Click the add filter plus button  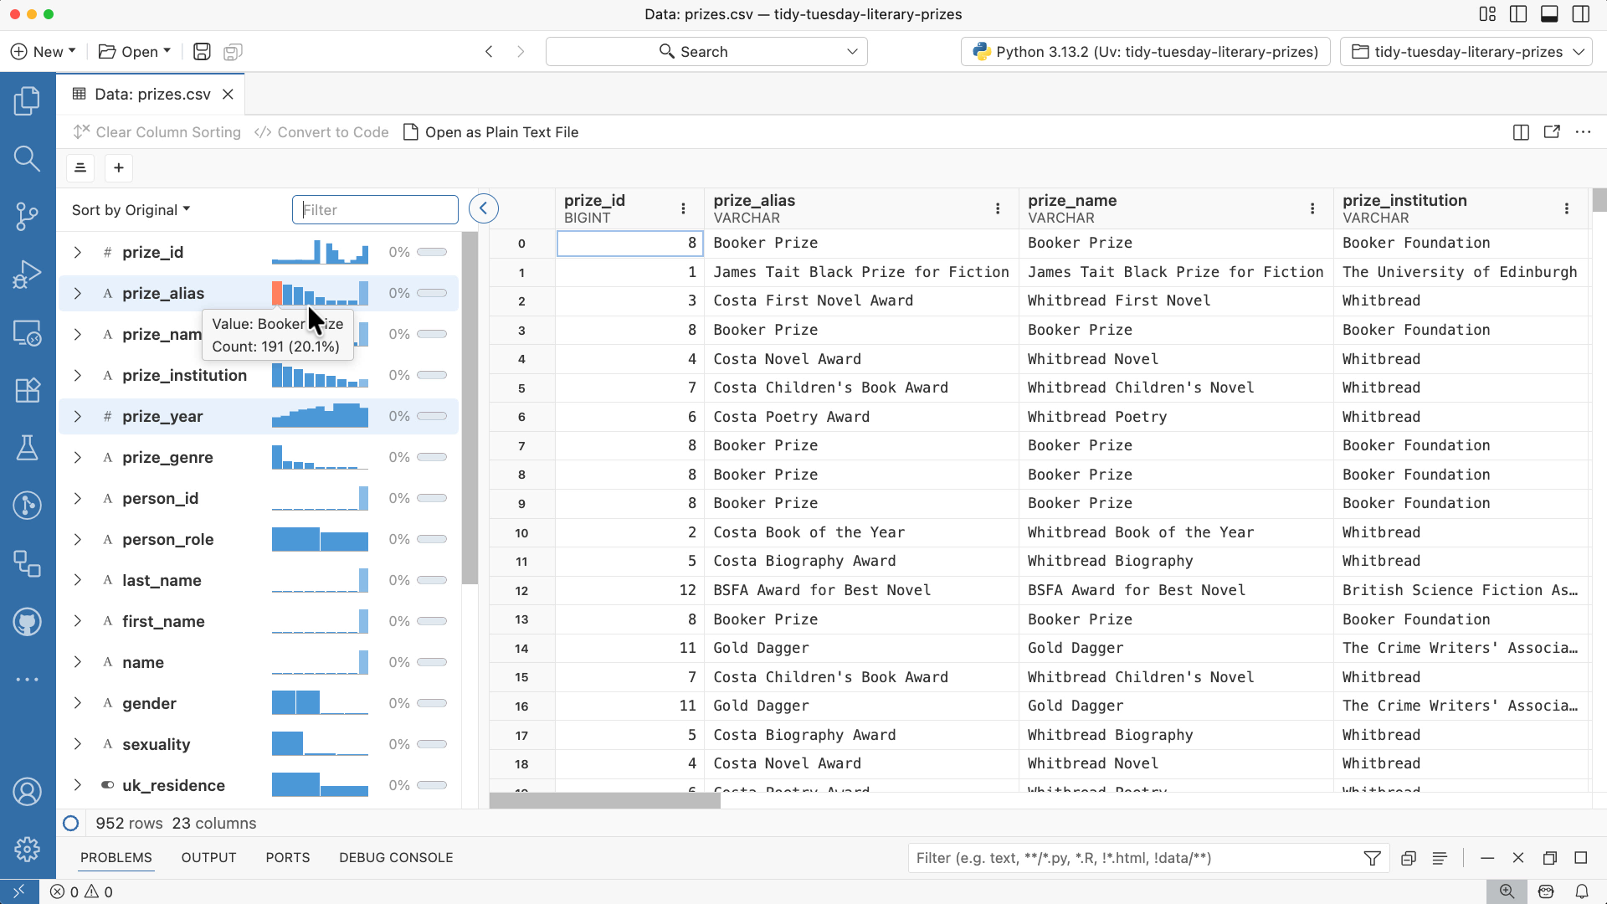click(x=119, y=168)
